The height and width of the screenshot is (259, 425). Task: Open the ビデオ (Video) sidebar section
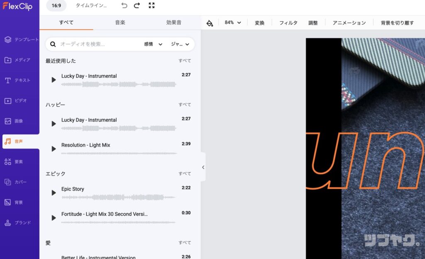[16, 100]
